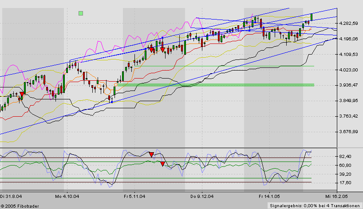Select the thin green horizontal level line
Screen dimensions: 363x209
tap(222, 66)
